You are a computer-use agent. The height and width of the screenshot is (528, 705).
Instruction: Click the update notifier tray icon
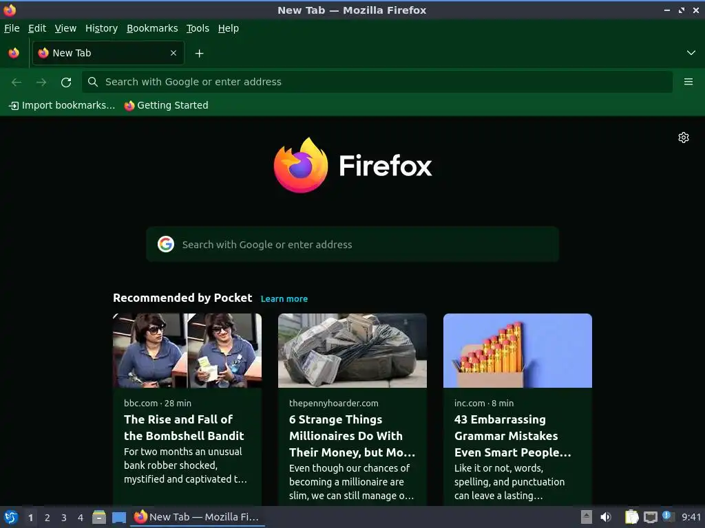tap(668, 516)
